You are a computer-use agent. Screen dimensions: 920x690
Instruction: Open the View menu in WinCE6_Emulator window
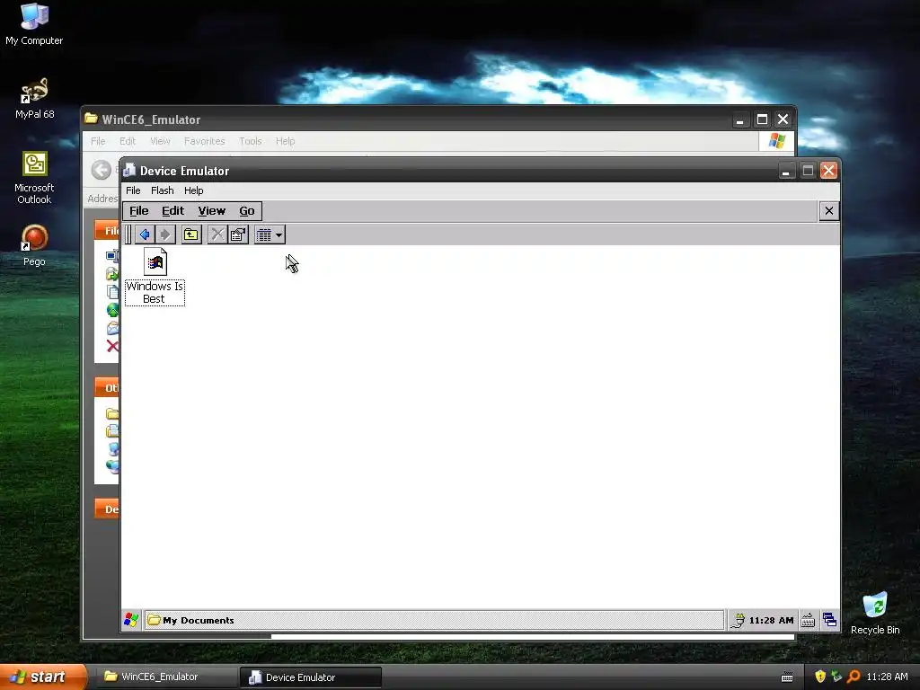coord(160,141)
